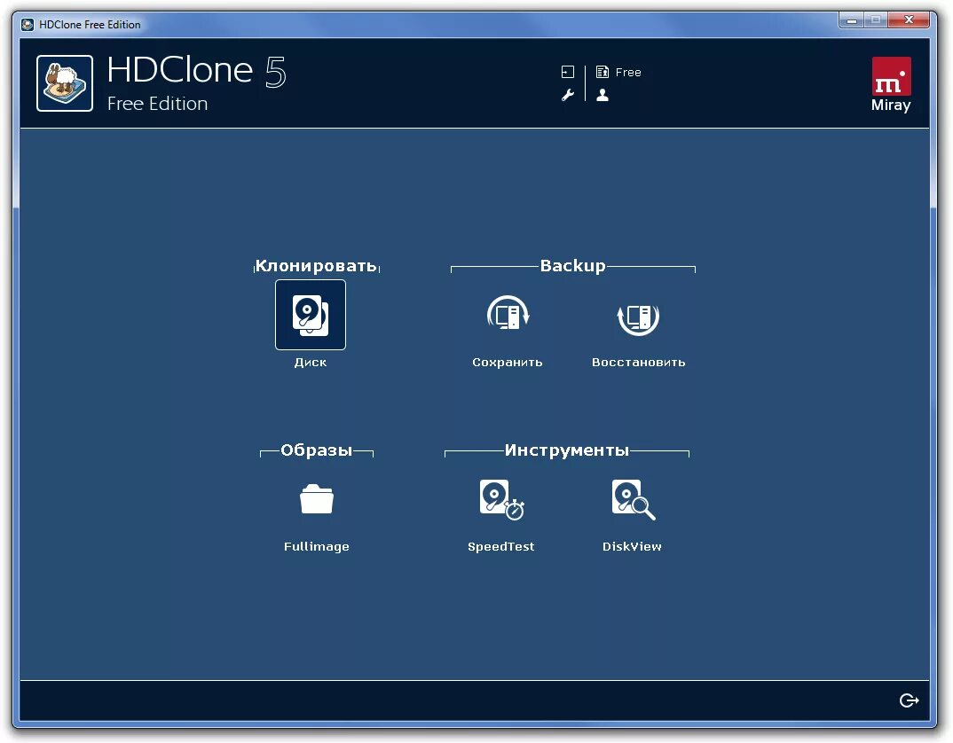Click the FullImage label text

pyautogui.click(x=317, y=547)
